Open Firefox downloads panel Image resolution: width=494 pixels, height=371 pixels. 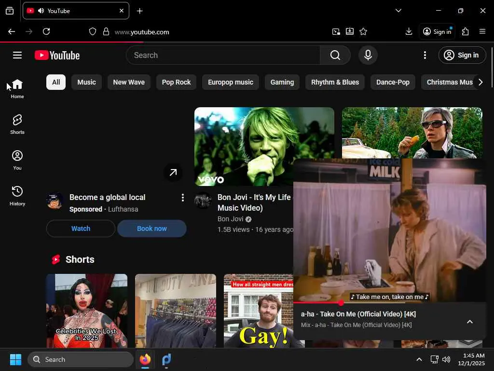[409, 31]
